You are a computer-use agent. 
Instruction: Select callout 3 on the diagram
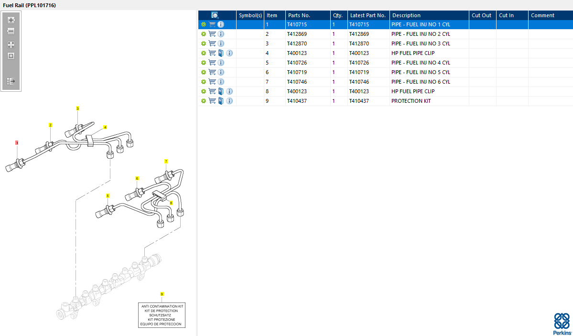click(77, 108)
